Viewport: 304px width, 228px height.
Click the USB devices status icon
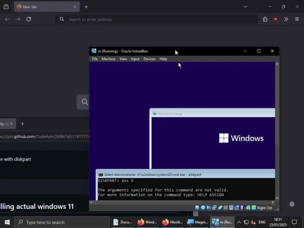click(220, 208)
